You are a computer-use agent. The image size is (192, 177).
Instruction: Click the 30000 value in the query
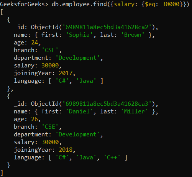tap(171, 4)
